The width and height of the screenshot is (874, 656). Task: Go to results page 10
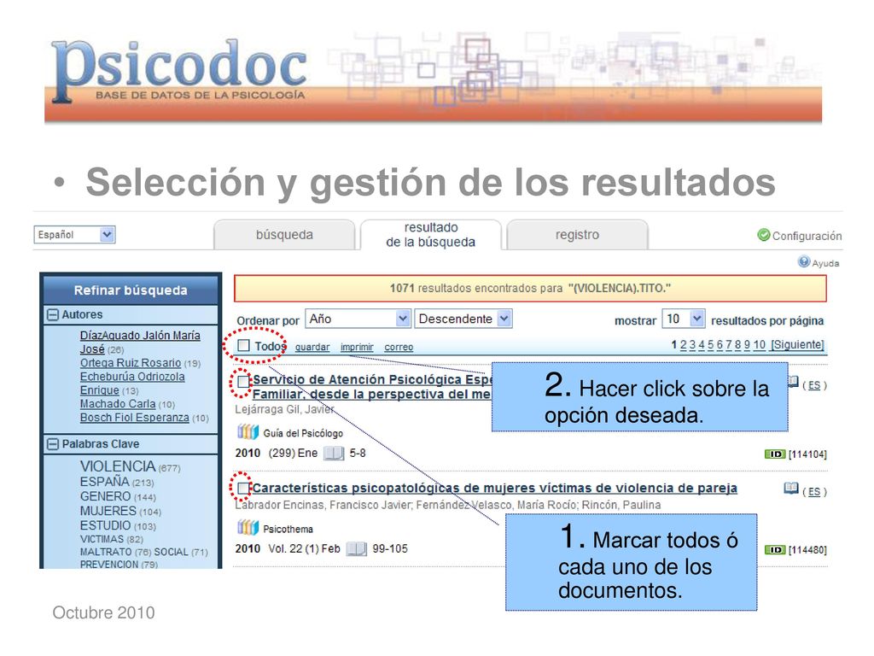[759, 345]
